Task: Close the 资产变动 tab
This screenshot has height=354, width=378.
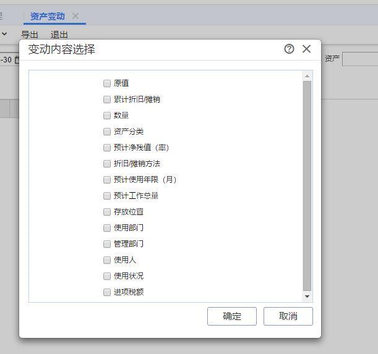Action: point(75,16)
